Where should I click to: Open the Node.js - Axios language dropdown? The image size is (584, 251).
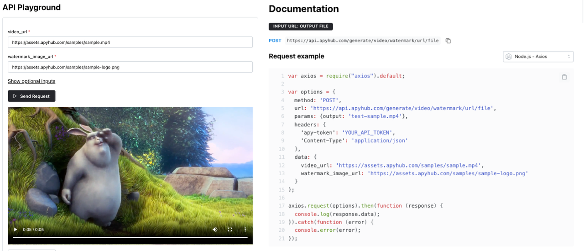pos(538,57)
